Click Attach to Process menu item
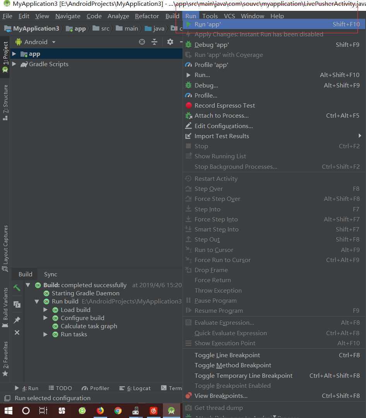The image size is (366, 418). pyautogui.click(x=274, y=115)
